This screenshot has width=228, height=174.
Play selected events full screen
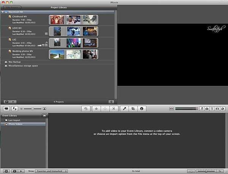(14, 171)
